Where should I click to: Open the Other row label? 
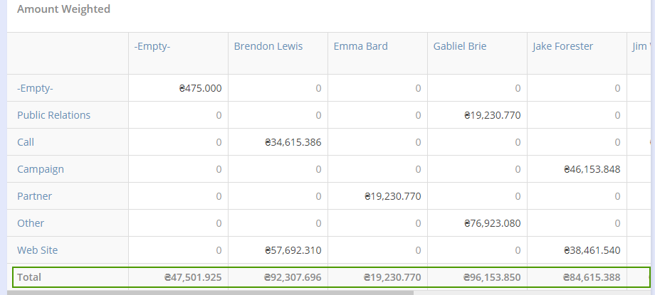point(31,223)
